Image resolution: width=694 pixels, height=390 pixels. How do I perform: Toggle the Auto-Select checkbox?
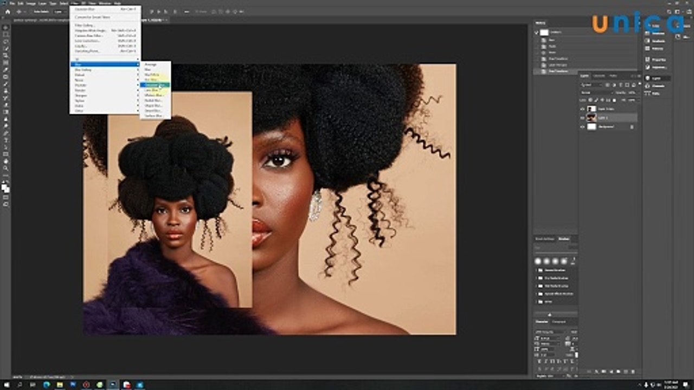click(x=31, y=11)
